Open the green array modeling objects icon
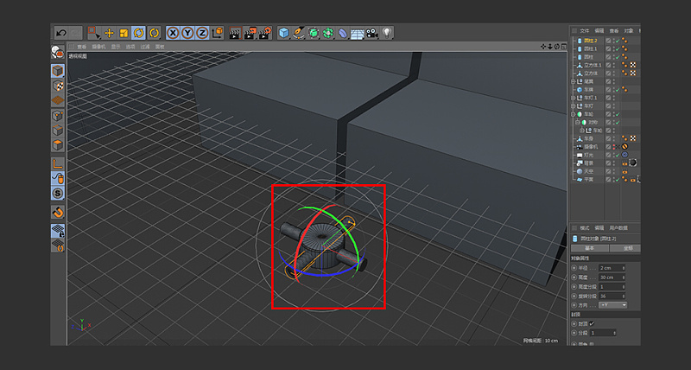Image resolution: width=691 pixels, height=370 pixels. [x=328, y=33]
